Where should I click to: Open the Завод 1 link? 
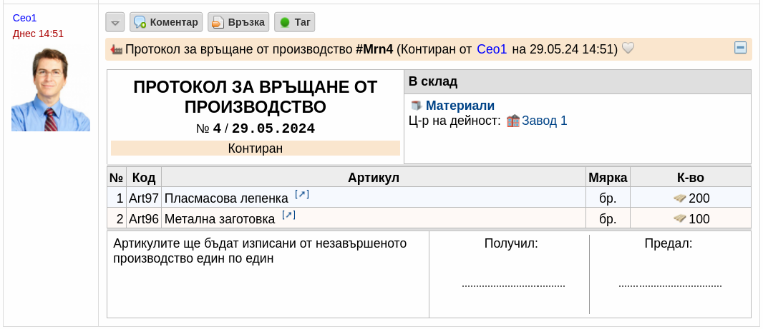pyautogui.click(x=545, y=121)
